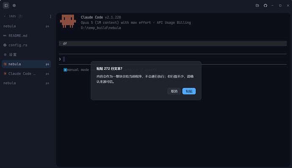Click the dialog title 粘贴 272 行文本?

[109, 68]
